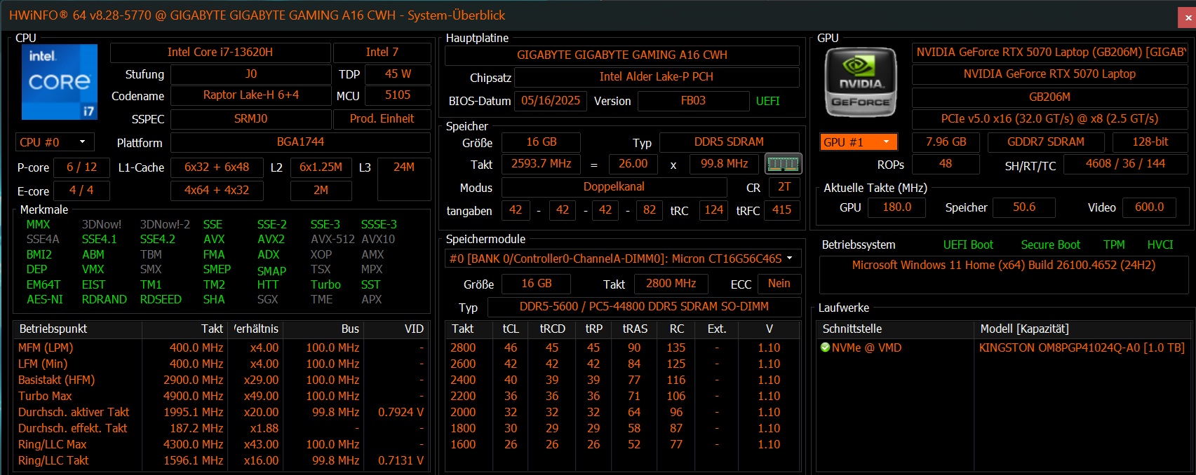The width and height of the screenshot is (1196, 475).
Task: Click the P-core count 6 / 12
Action: click(x=82, y=167)
